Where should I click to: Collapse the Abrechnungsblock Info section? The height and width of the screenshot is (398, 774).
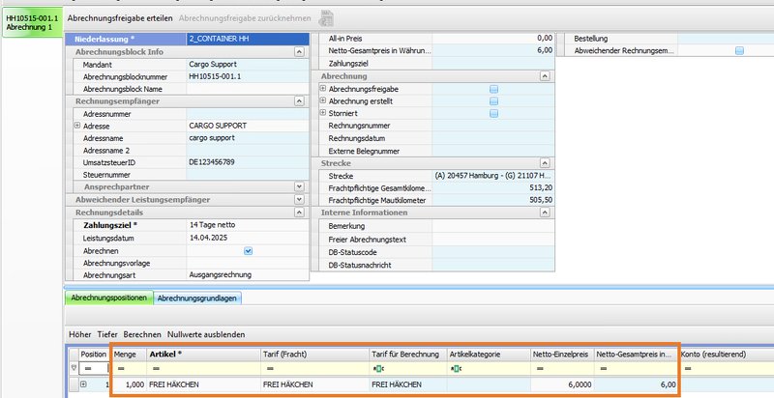point(298,51)
